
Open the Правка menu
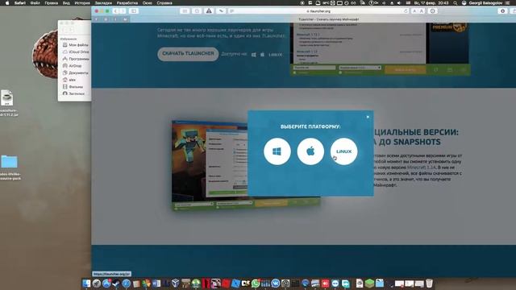point(51,3)
